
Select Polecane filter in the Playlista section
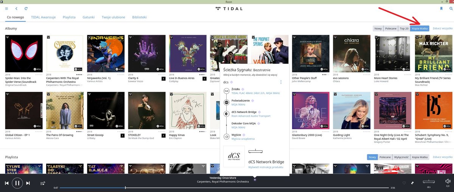pyautogui.click(x=385, y=157)
